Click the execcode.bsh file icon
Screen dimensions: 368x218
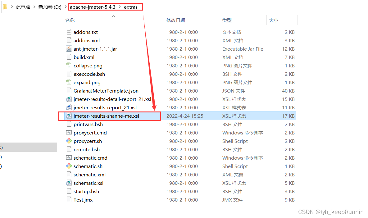click(x=69, y=74)
